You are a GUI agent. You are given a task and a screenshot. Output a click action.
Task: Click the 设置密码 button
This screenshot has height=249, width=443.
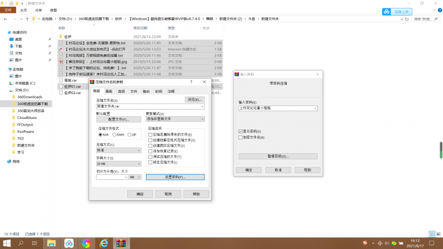click(175, 177)
